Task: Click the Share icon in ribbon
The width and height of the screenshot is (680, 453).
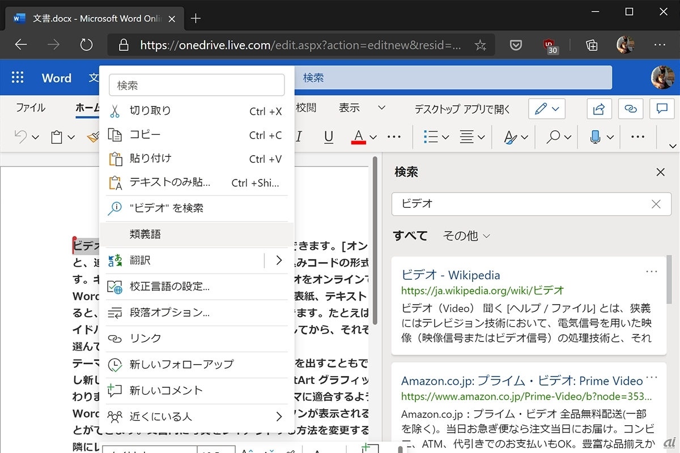Action: tap(598, 109)
